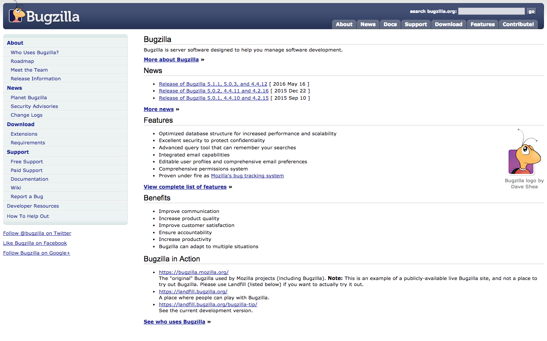Open Release of Bugzilla 5.0.1, 4.4.10 and 4.2.15
Viewport: 547px width, 341px height.
pos(214,98)
